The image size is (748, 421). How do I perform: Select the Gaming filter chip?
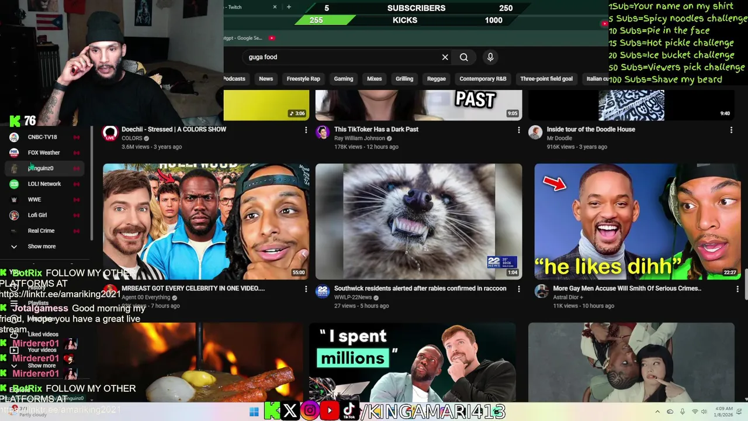344,79
